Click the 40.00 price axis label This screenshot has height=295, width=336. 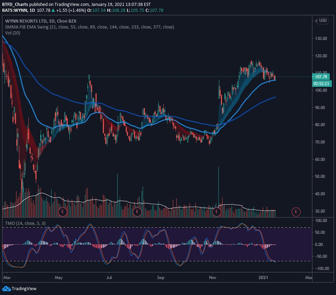point(320,194)
